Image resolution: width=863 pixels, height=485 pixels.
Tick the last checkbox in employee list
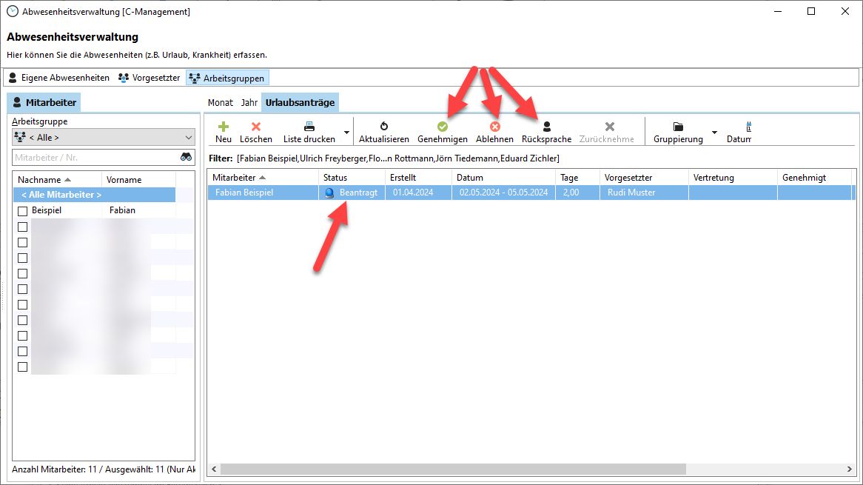click(x=22, y=367)
